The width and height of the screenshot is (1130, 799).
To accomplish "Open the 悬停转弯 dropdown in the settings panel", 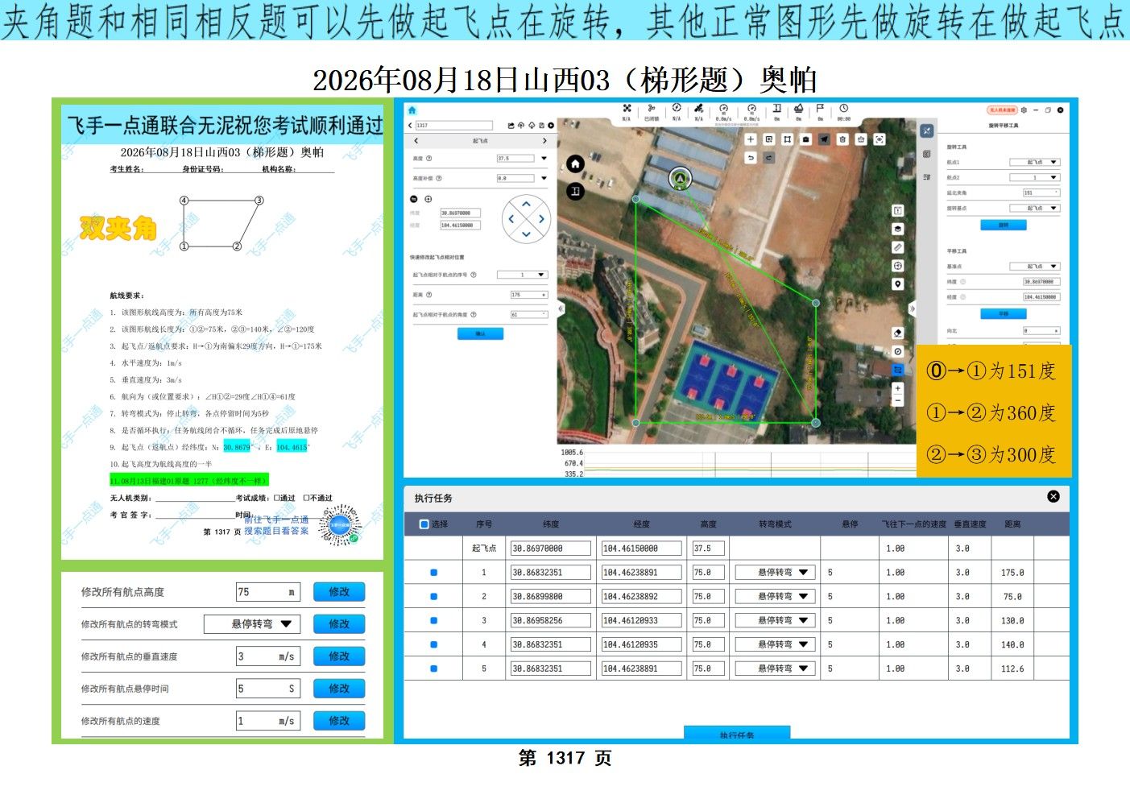I will point(252,624).
